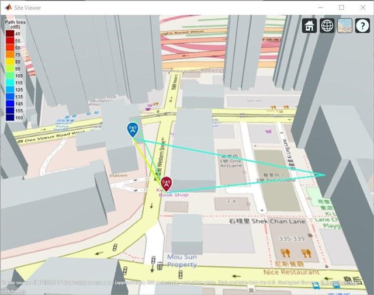The height and width of the screenshot is (295, 374).
Task: Minimize the Site Viewer window
Action: tap(320, 8)
